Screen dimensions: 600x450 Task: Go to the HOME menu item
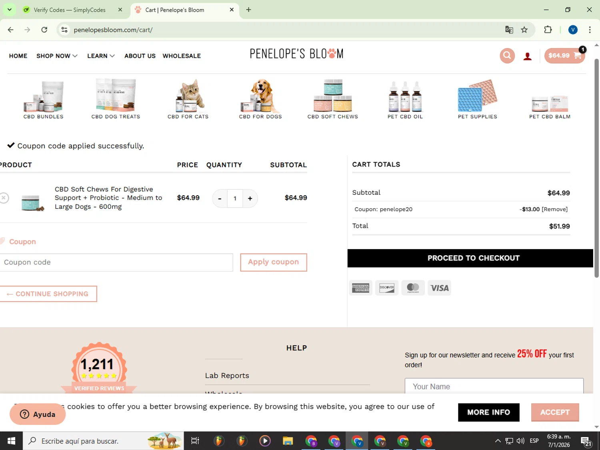(18, 56)
